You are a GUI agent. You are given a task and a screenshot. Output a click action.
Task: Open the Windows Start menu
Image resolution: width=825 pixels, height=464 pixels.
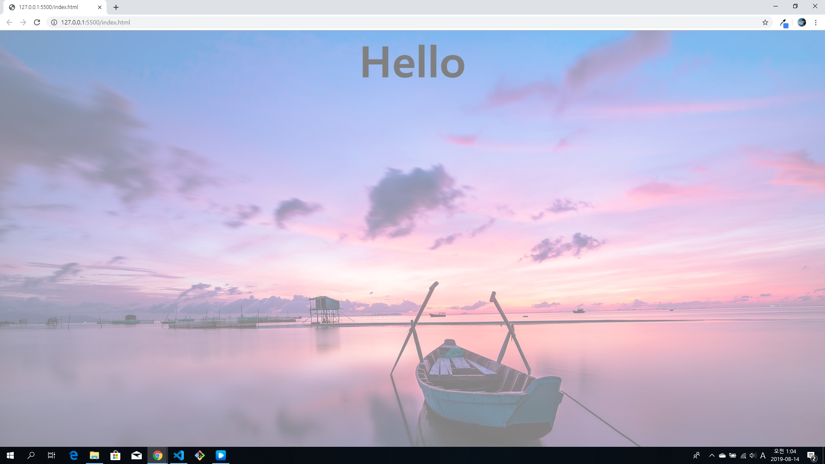pyautogui.click(x=10, y=455)
